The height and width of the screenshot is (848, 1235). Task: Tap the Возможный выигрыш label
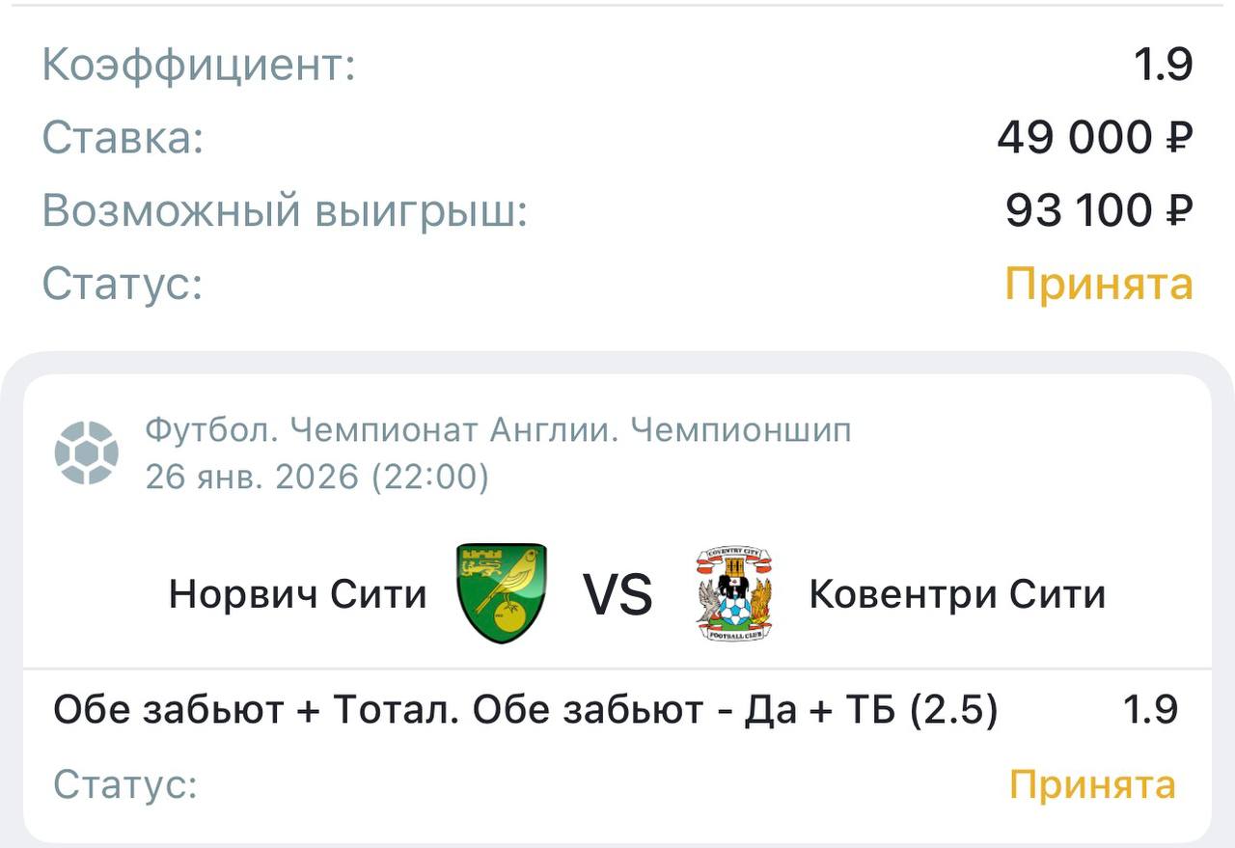point(285,211)
